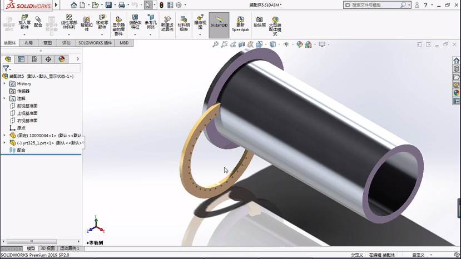Open the feature tree filter dropdown
Viewport: 461px width, 259px height.
[7, 69]
